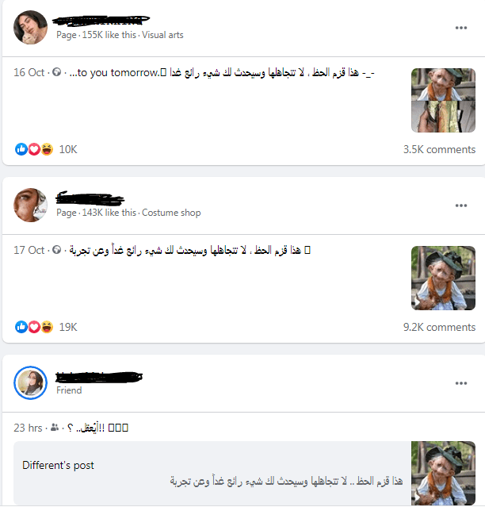Screen dimensions: 485x507
Task: Open the Friend's profile picture with blue story ring
Action: pos(30,383)
